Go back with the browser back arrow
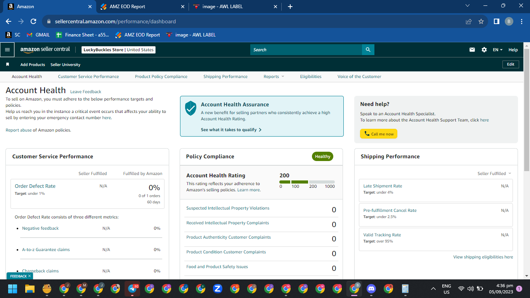The height and width of the screenshot is (298, 530). pos(9,21)
